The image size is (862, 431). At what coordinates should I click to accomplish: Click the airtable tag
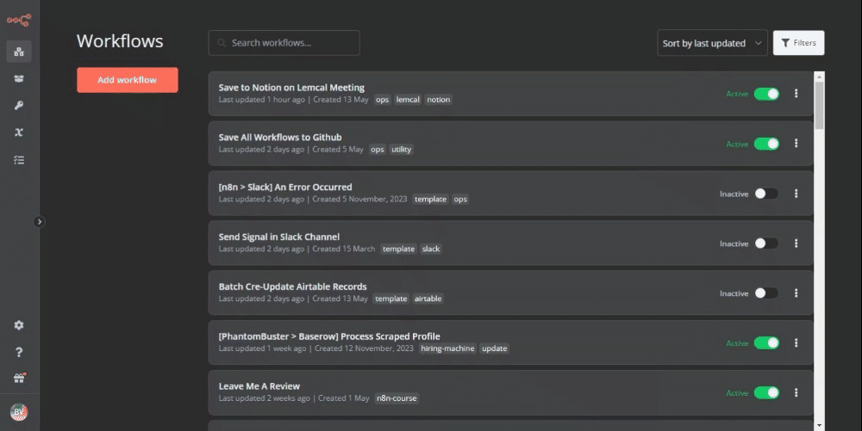(x=428, y=299)
